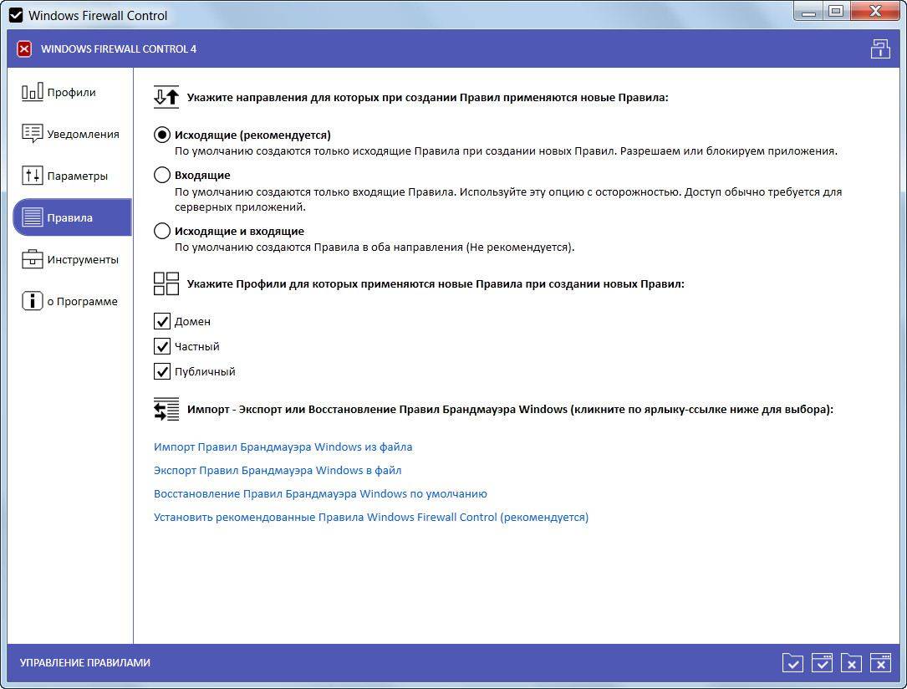Click Экспорт Правил Брандмауэра Windows в файл
The image size is (907, 689).
[x=278, y=470]
